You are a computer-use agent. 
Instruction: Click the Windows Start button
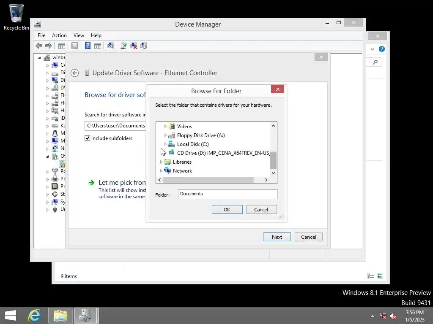pos(11,316)
